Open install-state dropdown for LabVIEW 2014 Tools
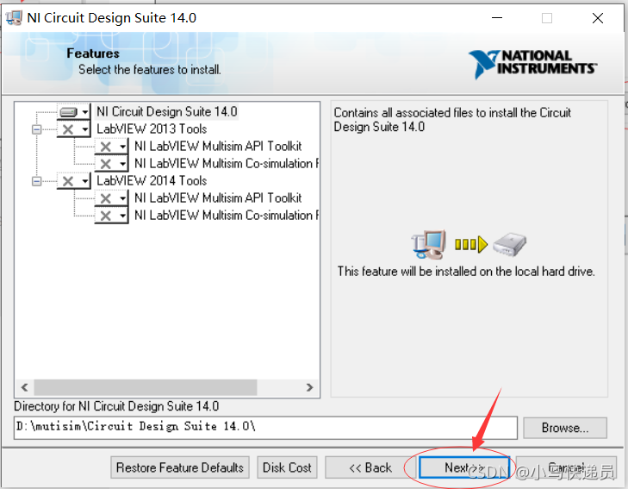Screen dimensions: 628x489 74,181
